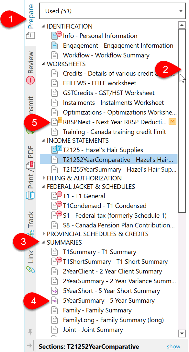Click the 5YearSummary icon with purple arrow

pyautogui.click(x=55, y=301)
